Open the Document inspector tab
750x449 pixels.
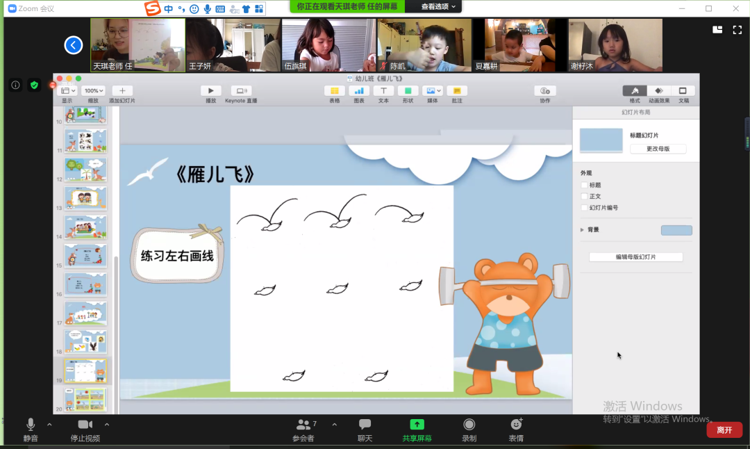tap(683, 90)
